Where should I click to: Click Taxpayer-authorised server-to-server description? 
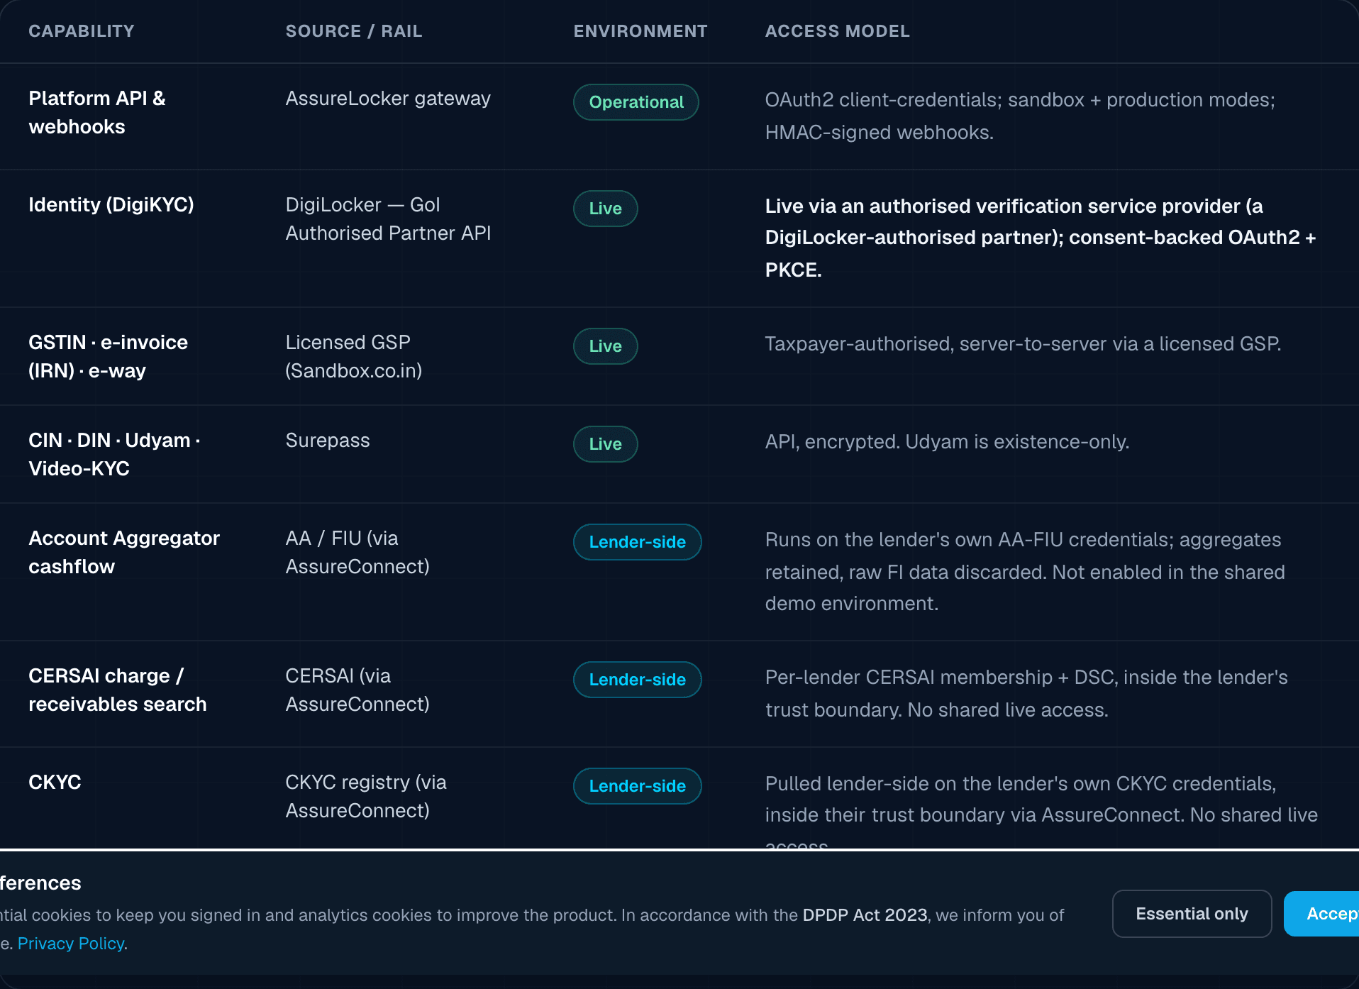[x=1023, y=343]
